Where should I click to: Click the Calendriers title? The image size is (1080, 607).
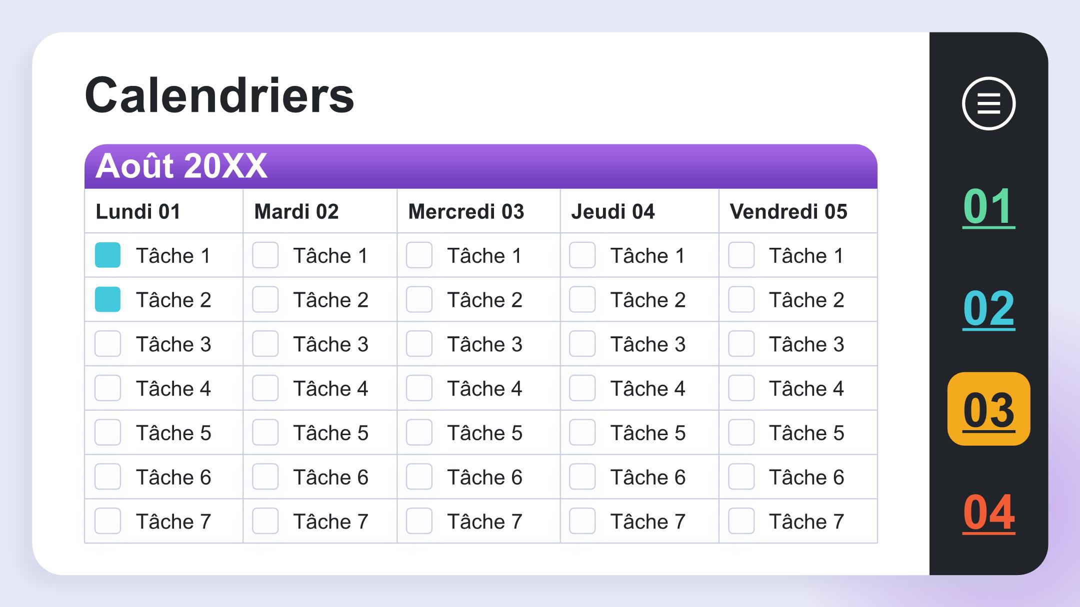coord(219,95)
